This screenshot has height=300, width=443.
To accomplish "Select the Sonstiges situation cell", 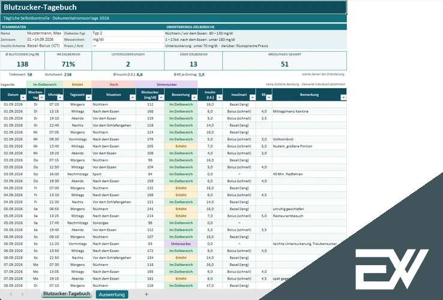I will [x=114, y=223].
